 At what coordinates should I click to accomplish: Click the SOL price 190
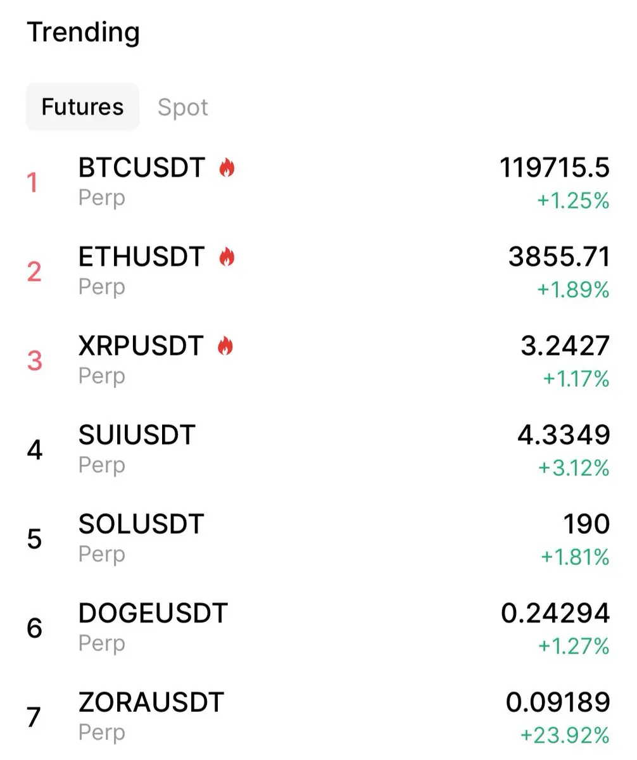coord(586,524)
